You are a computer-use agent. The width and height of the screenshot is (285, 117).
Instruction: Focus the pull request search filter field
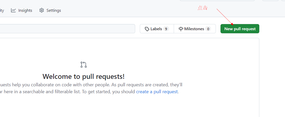(67, 29)
